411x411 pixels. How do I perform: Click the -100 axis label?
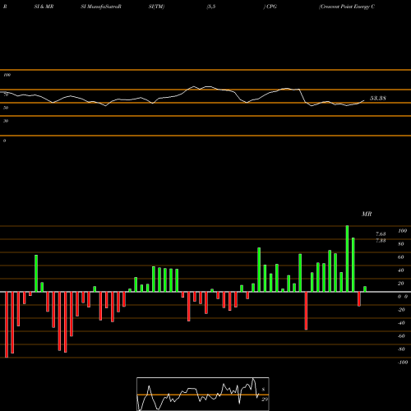tap(403, 362)
